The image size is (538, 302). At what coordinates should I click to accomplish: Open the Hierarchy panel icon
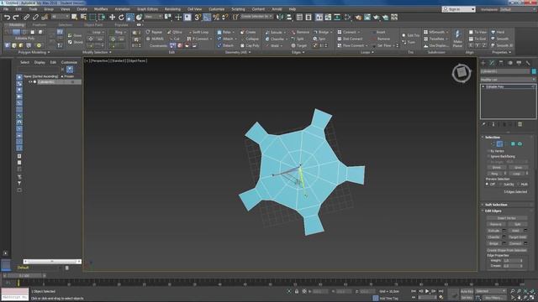pyautogui.click(x=501, y=63)
